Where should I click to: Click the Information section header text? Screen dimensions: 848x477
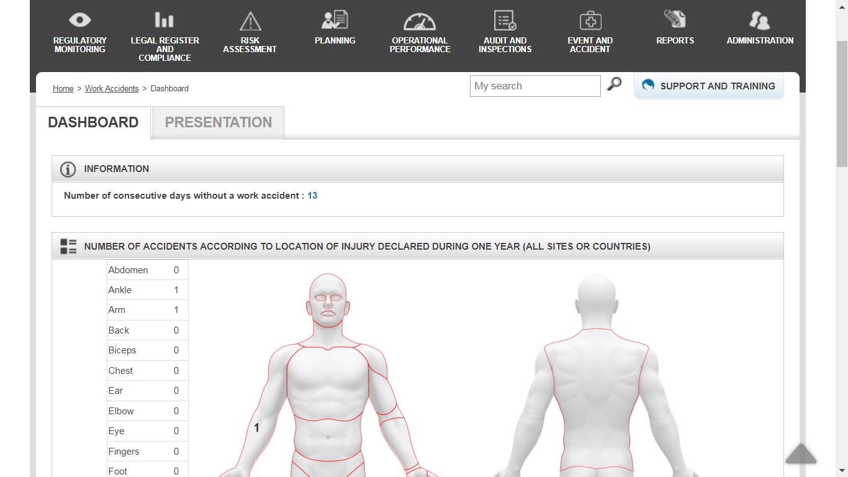[x=117, y=169]
